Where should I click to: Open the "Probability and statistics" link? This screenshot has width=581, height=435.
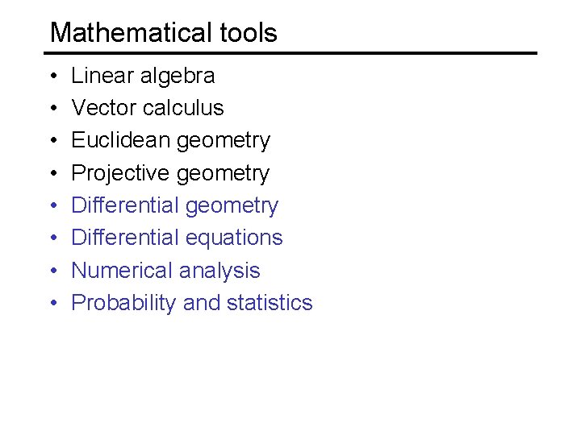coord(192,304)
